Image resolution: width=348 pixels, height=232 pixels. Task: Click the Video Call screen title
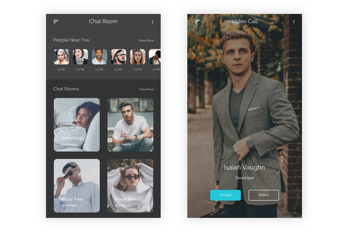pos(245,21)
